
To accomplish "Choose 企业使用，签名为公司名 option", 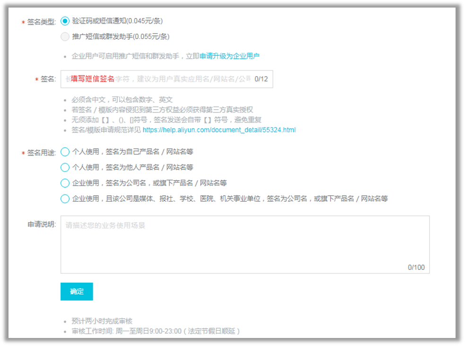I will 64,183.
